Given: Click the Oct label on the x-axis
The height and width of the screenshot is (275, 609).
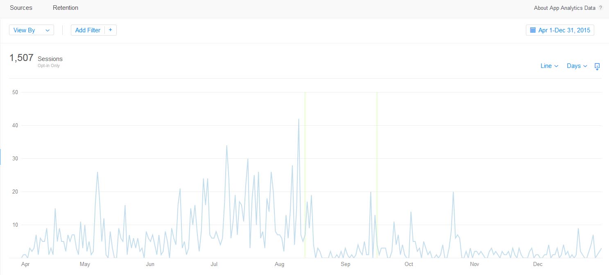Looking at the screenshot, I should [409, 264].
